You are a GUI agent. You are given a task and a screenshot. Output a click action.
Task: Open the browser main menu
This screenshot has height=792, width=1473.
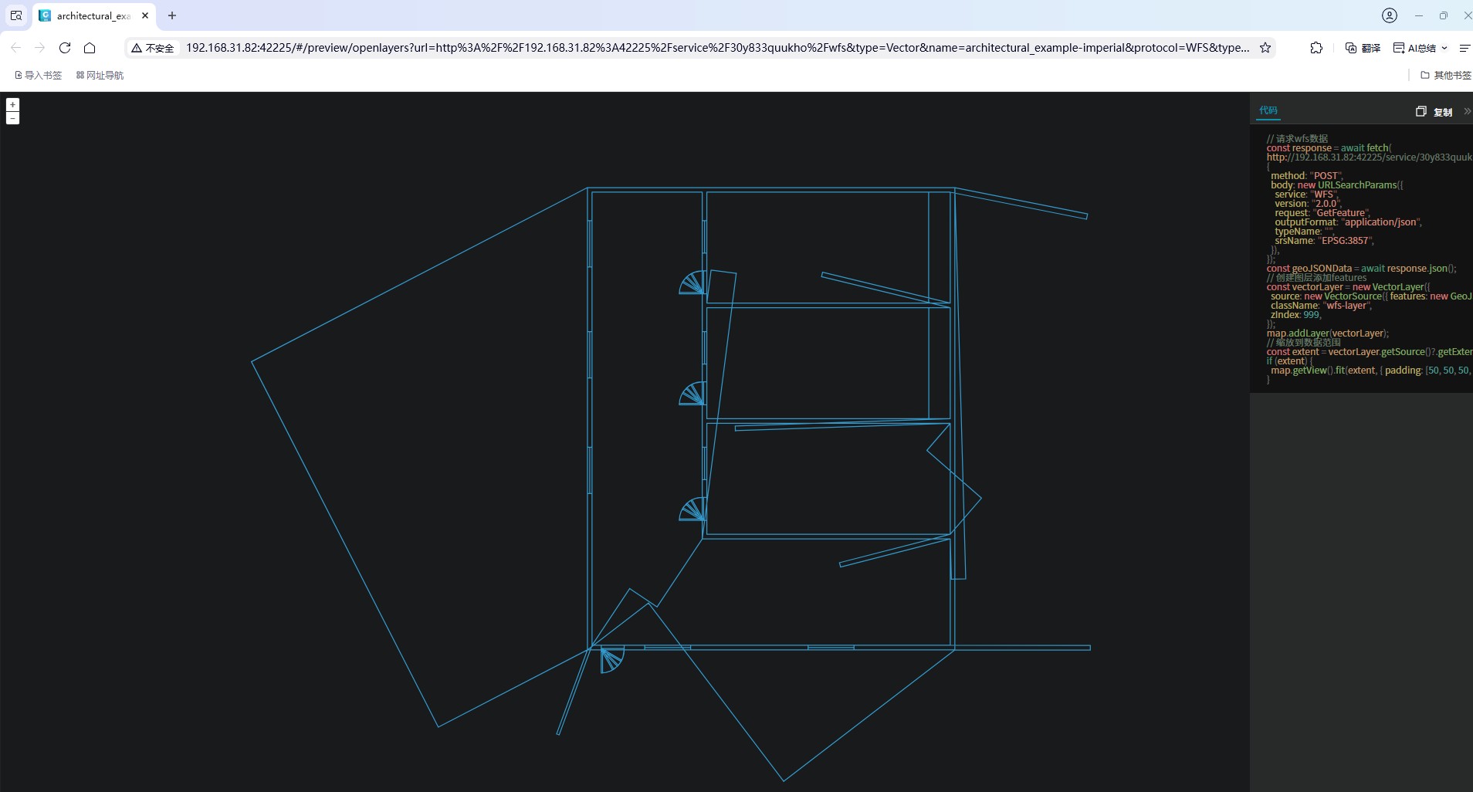coord(1464,48)
